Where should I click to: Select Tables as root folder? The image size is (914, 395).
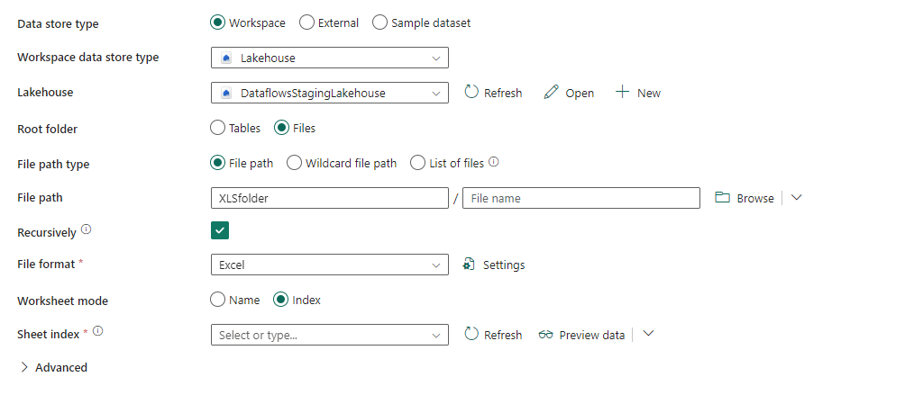[x=217, y=128]
